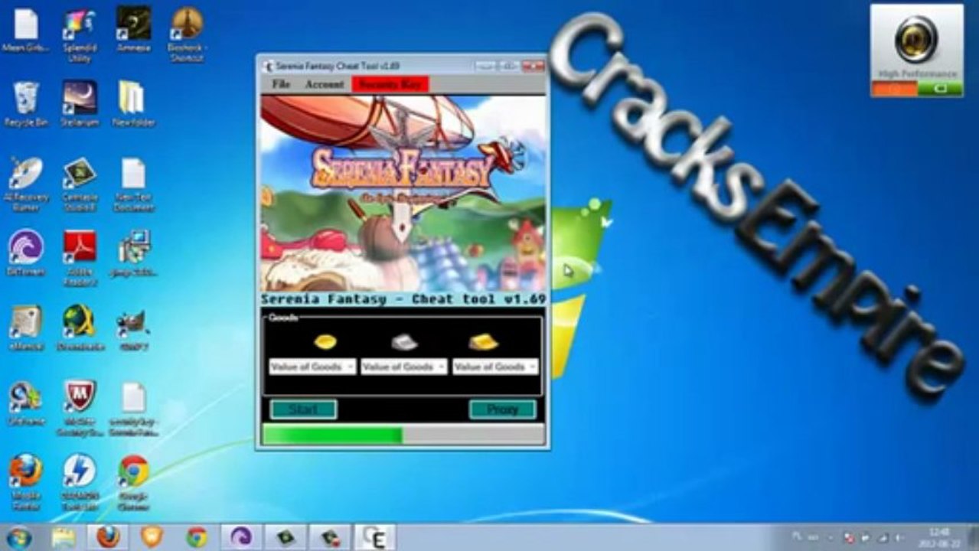Click the Proxy button
This screenshot has height=551, width=979.
502,409
